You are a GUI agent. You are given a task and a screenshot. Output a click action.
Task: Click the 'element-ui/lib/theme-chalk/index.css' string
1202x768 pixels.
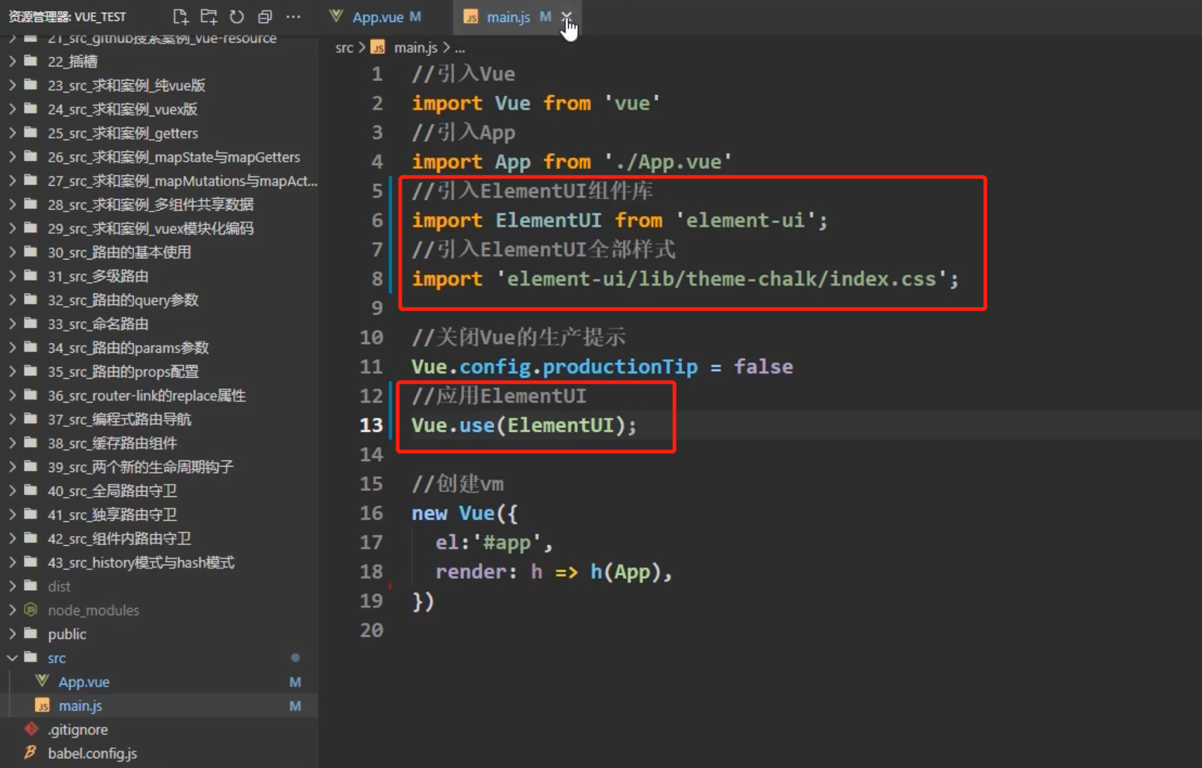pos(721,279)
